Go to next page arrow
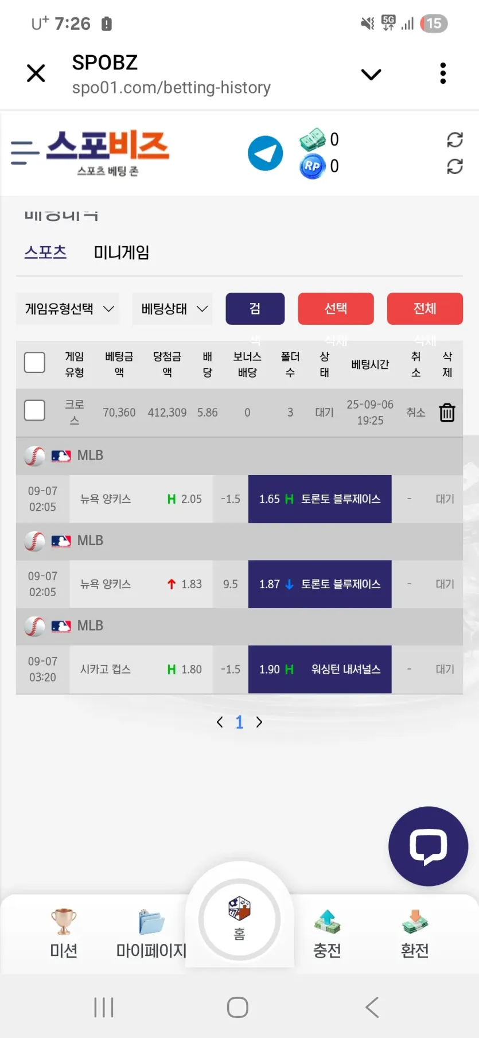 [259, 722]
